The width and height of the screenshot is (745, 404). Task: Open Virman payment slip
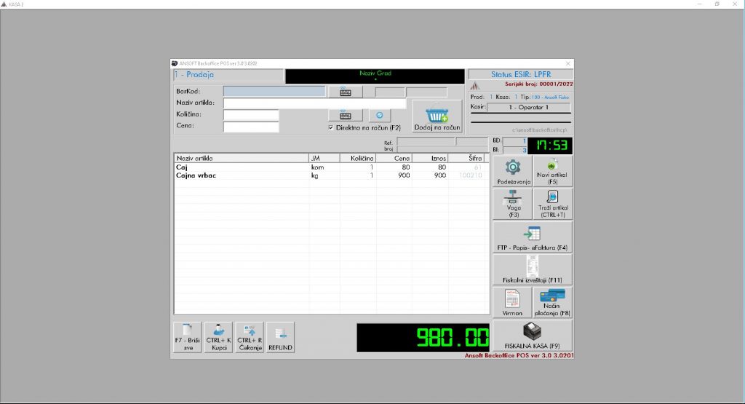click(x=512, y=302)
